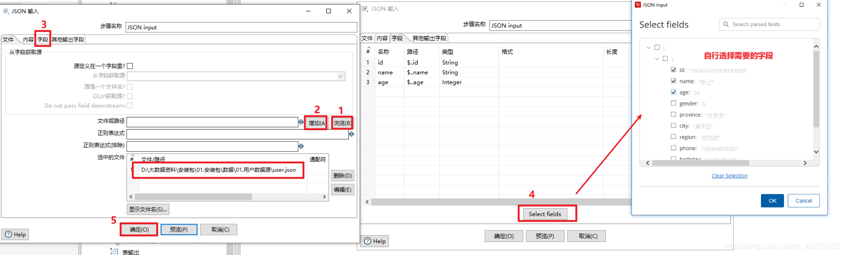Click the search magnifier icon in Select fields

click(x=726, y=24)
